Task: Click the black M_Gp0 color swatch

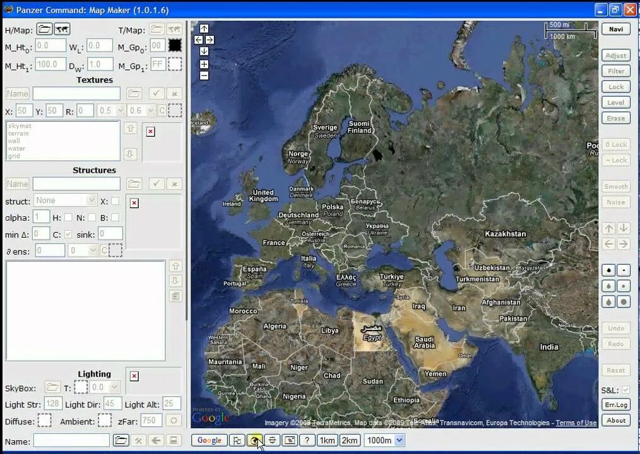Action: pos(175,45)
